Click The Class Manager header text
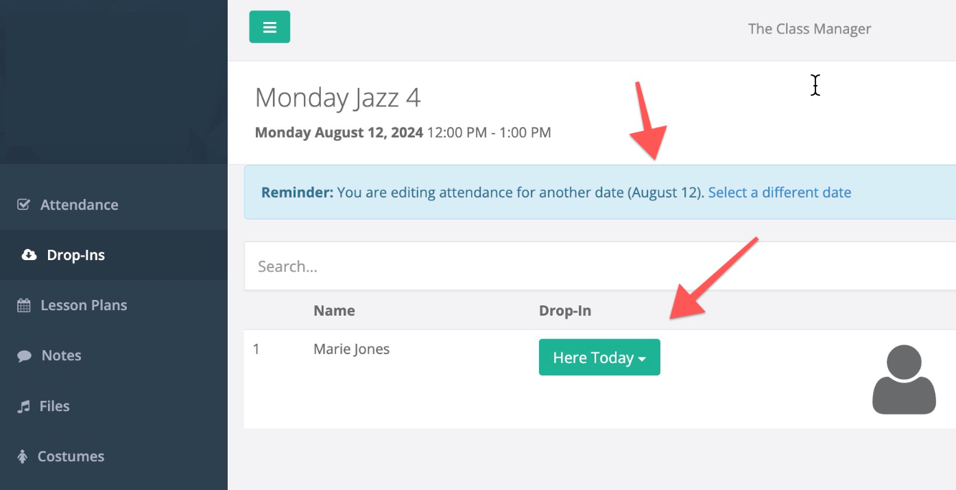This screenshot has width=956, height=490. [809, 29]
